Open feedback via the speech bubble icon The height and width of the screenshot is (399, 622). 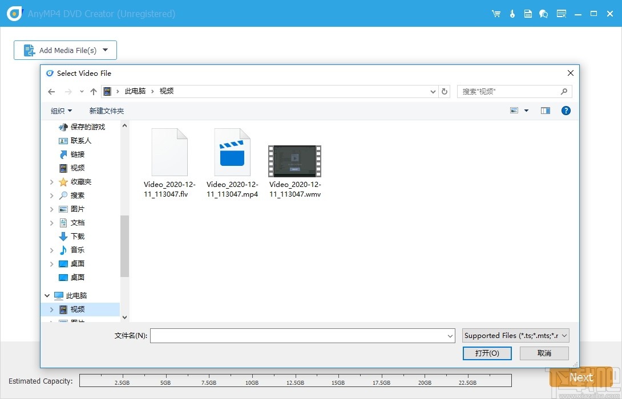coord(544,13)
